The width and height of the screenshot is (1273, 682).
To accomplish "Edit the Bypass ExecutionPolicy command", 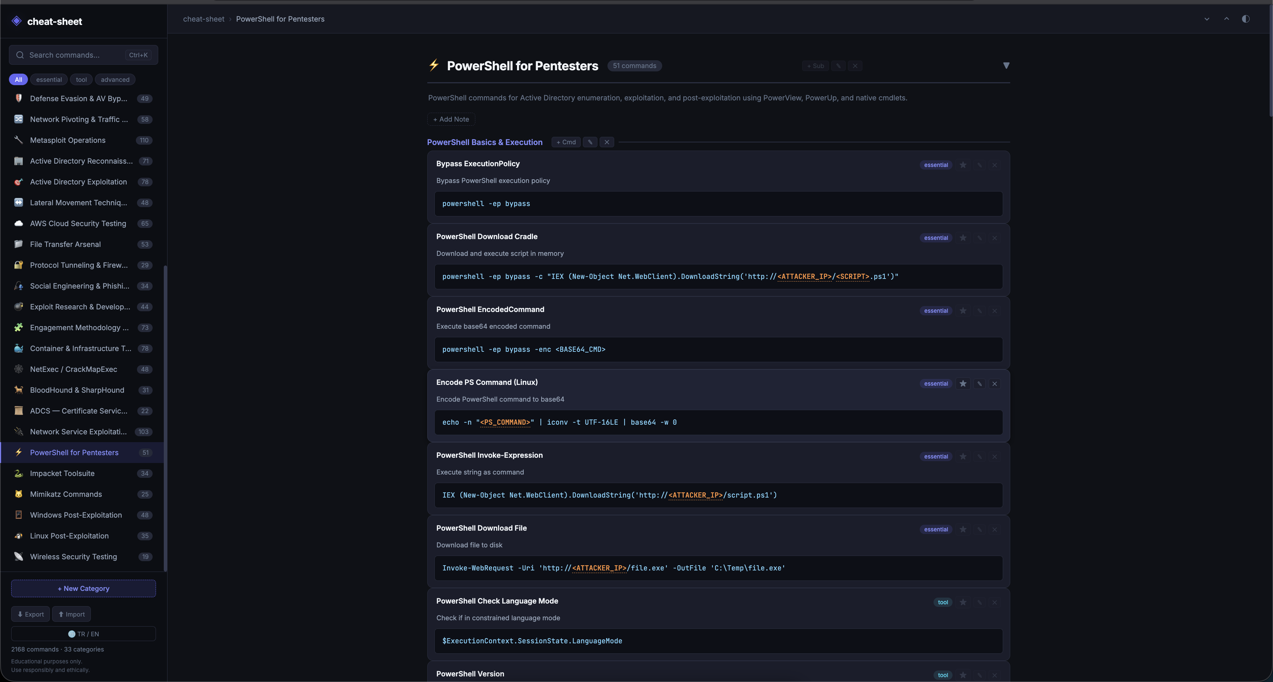I will click(979, 165).
